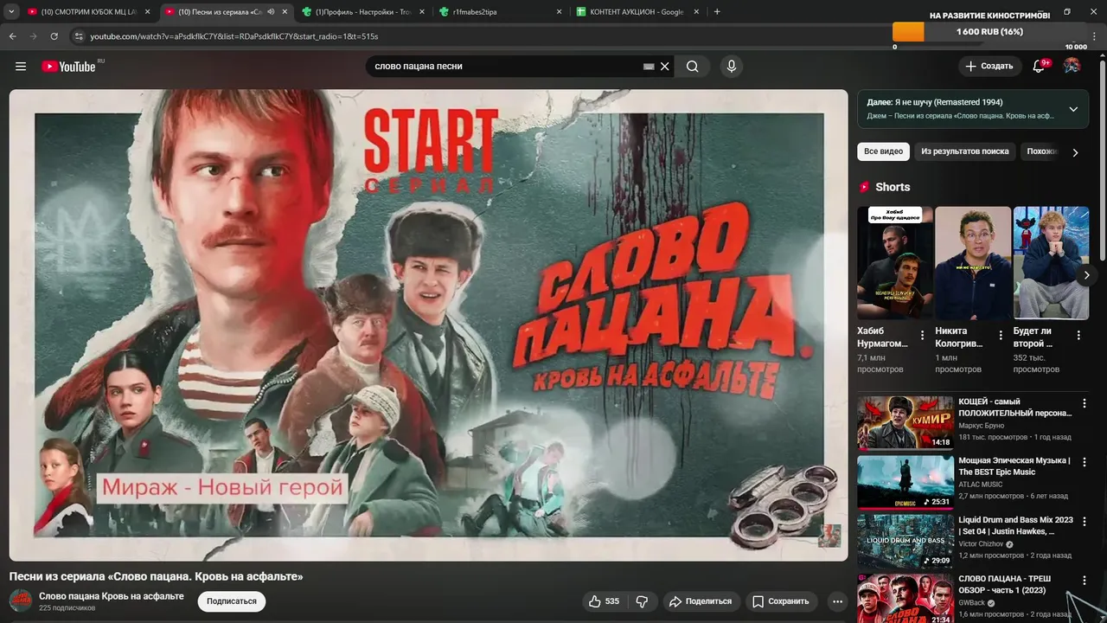Show more filter chips with right arrow
This screenshot has height=623, width=1107.
[1075, 152]
